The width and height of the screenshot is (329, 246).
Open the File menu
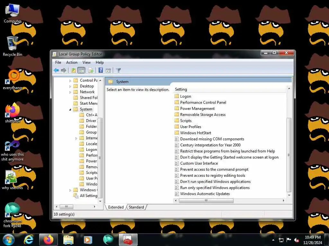pyautogui.click(x=58, y=62)
